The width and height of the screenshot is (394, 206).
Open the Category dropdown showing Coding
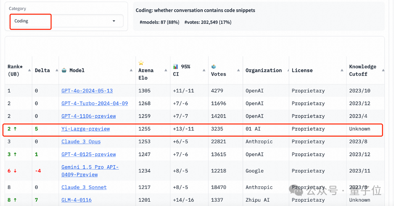point(67,21)
